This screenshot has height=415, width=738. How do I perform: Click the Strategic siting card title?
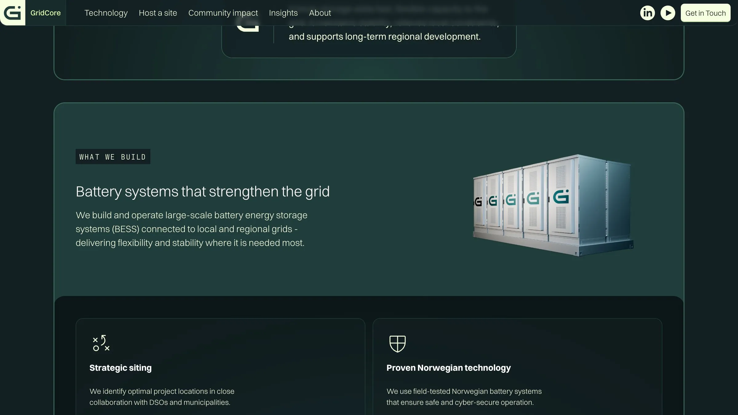(121, 368)
